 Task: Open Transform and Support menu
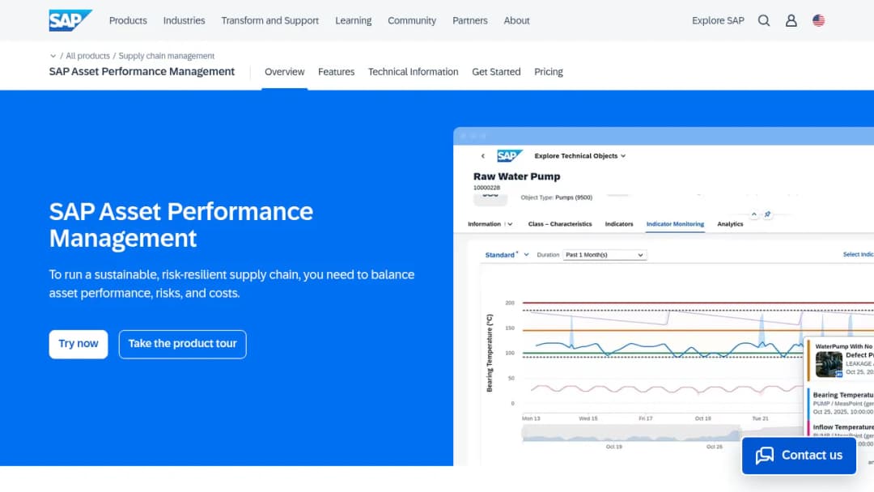[x=269, y=20]
